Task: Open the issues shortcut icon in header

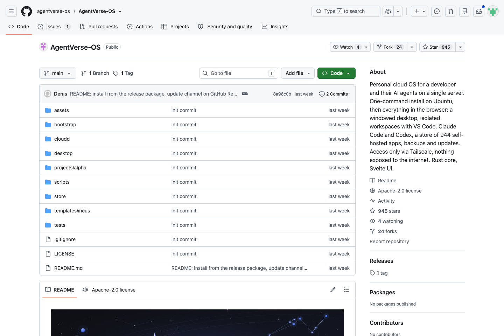Action: [x=437, y=11]
